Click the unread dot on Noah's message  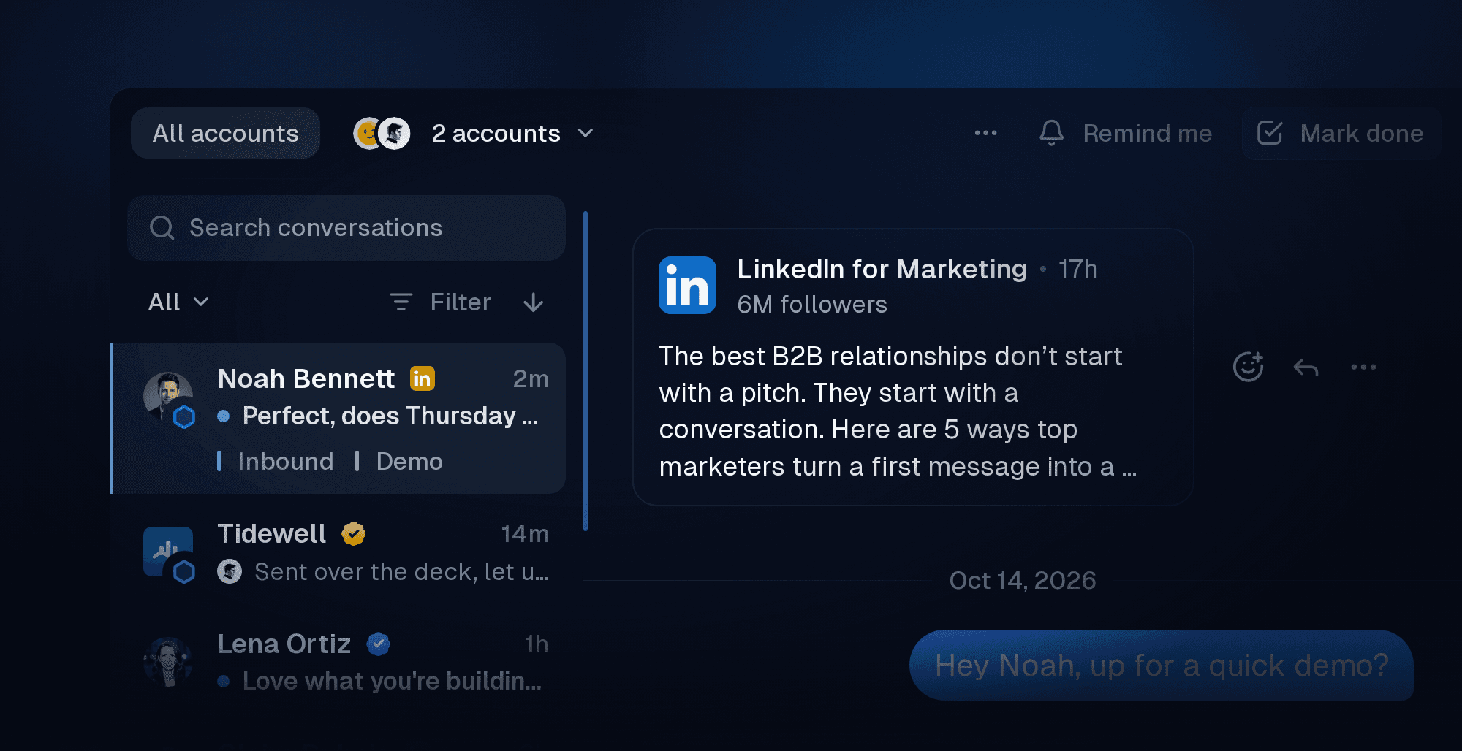point(224,416)
